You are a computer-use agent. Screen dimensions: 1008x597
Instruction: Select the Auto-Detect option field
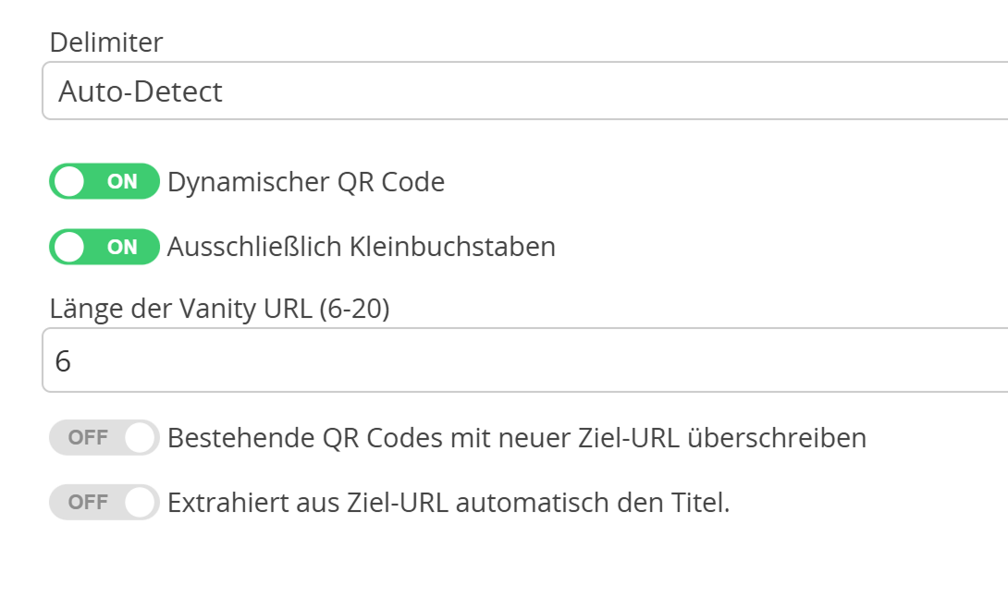pyautogui.click(x=370, y=91)
